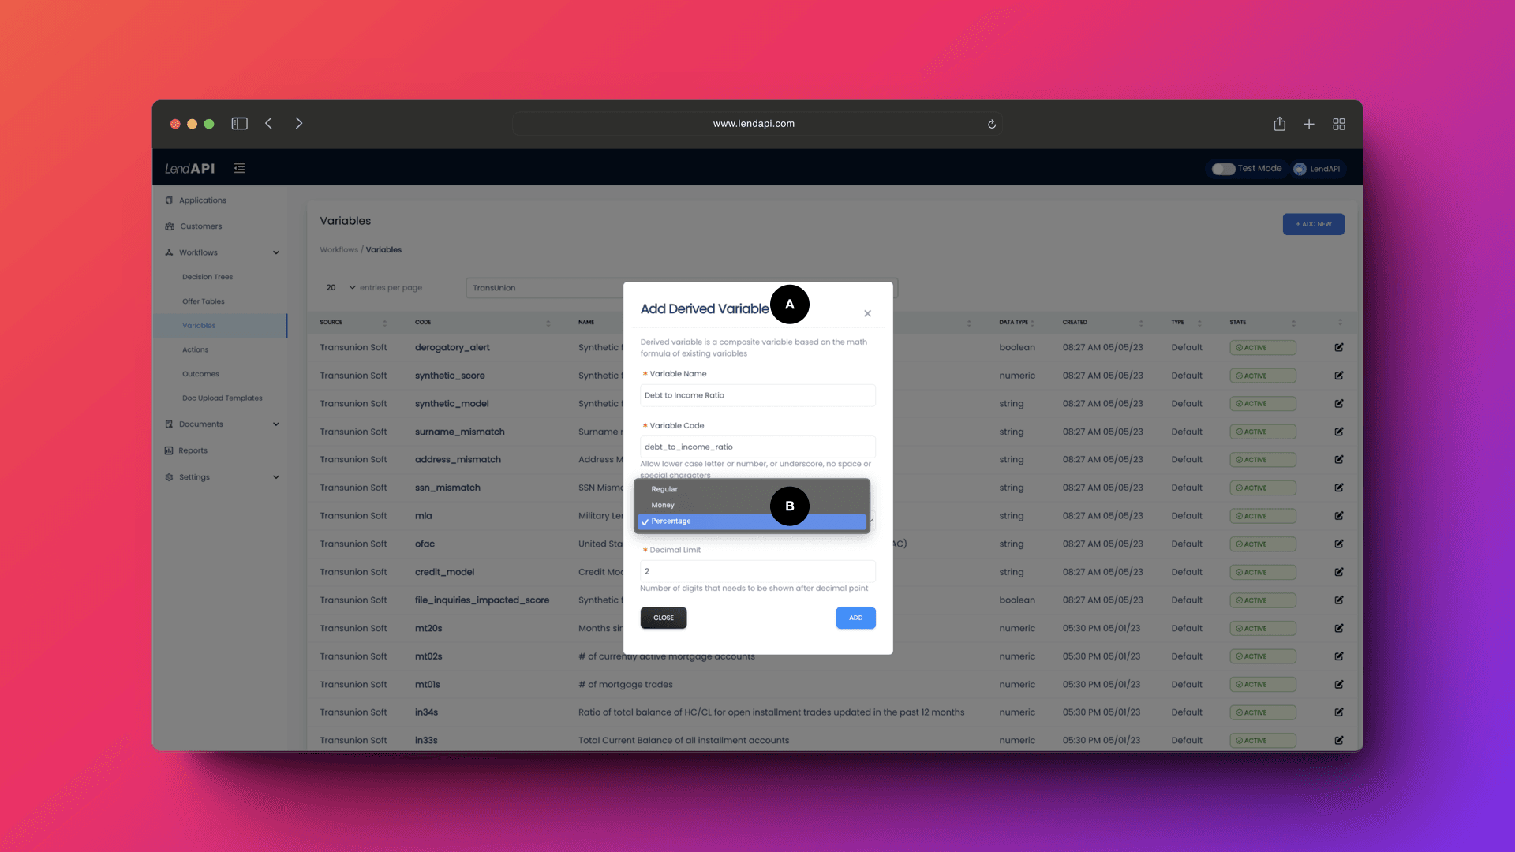The width and height of the screenshot is (1515, 852).
Task: Click the Decision Trees menu item
Action: (207, 277)
